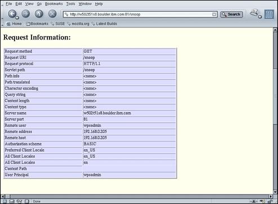Click the 'Servlet path' label cell
The width and height of the screenshot is (278, 204).
click(x=43, y=70)
